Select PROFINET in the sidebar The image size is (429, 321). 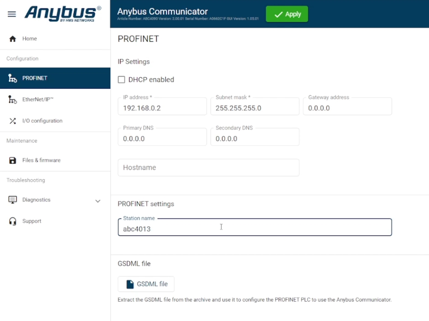click(55, 78)
